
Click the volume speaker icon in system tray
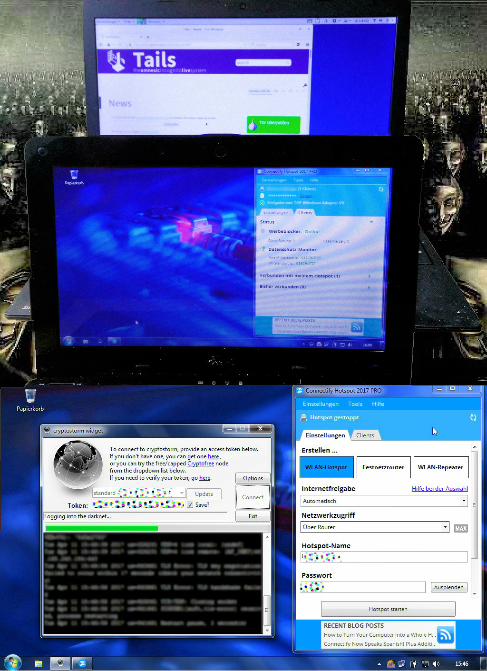click(x=436, y=663)
